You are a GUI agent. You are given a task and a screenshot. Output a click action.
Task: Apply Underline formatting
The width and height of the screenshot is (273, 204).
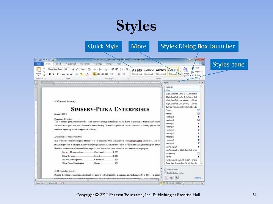coord(57,74)
